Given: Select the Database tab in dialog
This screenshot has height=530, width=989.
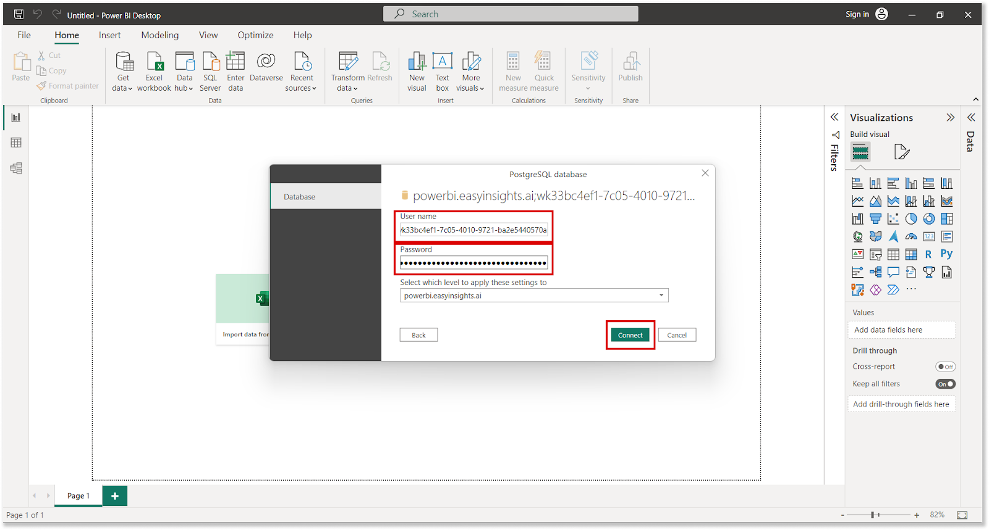Looking at the screenshot, I should 326,197.
